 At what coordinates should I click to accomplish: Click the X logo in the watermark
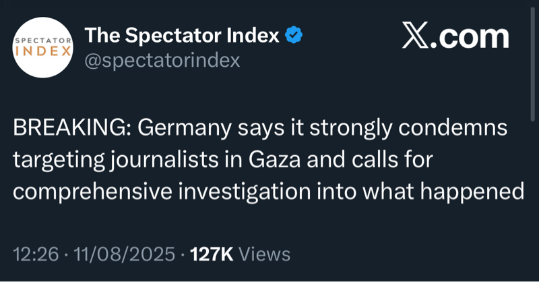pyautogui.click(x=417, y=36)
